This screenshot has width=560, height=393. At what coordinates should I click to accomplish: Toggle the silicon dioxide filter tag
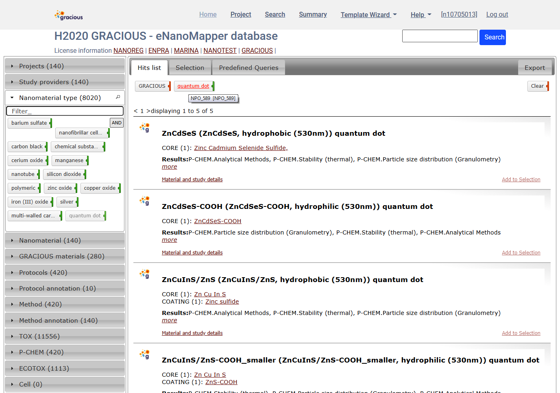(x=63, y=174)
